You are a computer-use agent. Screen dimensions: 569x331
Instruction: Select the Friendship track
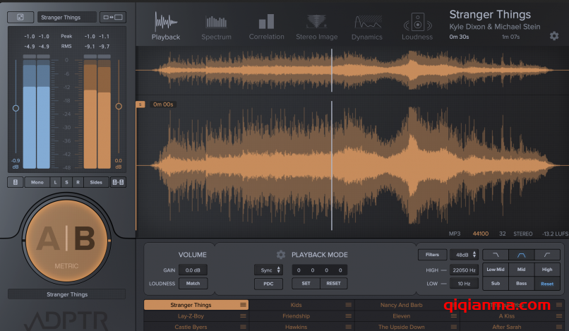coord(301,316)
